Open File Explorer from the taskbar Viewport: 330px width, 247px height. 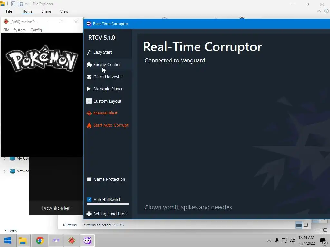23,241
